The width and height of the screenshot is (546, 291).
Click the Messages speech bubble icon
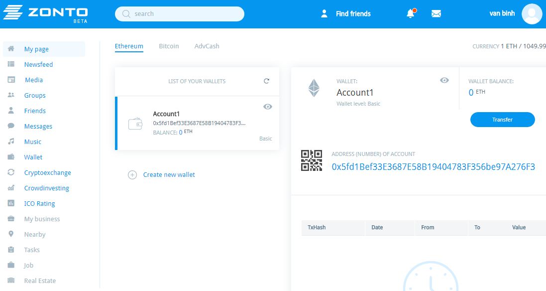click(x=11, y=126)
